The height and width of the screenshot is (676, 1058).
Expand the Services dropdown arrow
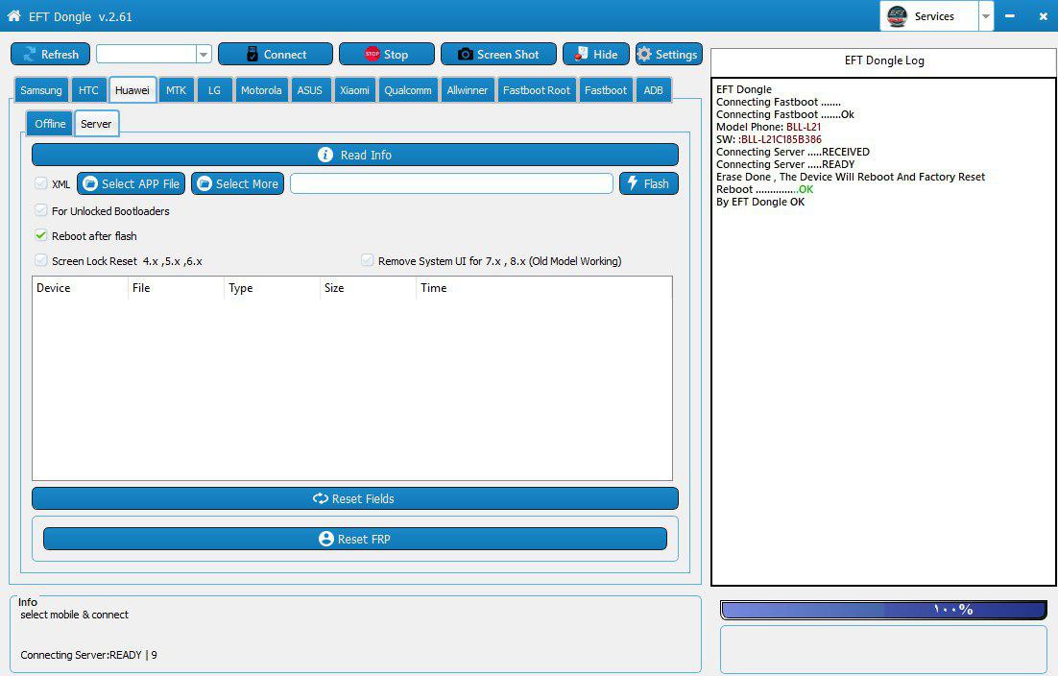[985, 16]
